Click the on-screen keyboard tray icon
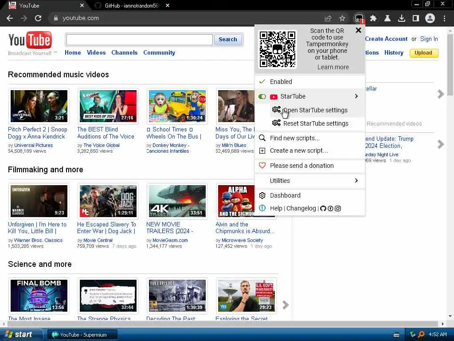 397,335
